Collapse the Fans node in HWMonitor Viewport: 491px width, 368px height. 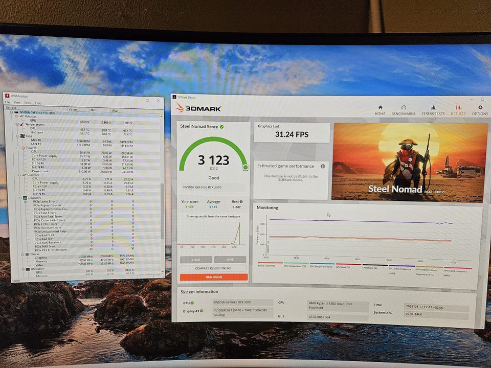point(17,136)
